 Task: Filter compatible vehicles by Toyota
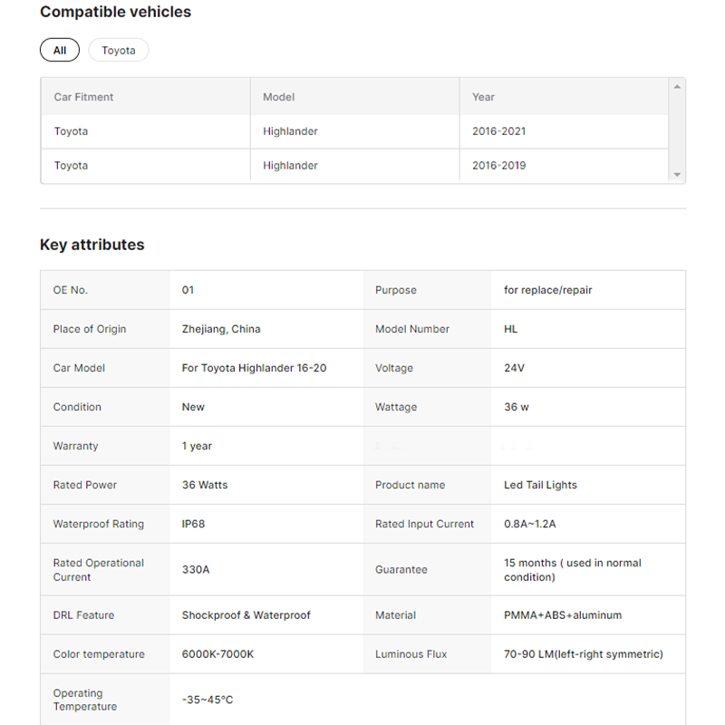[x=118, y=50]
